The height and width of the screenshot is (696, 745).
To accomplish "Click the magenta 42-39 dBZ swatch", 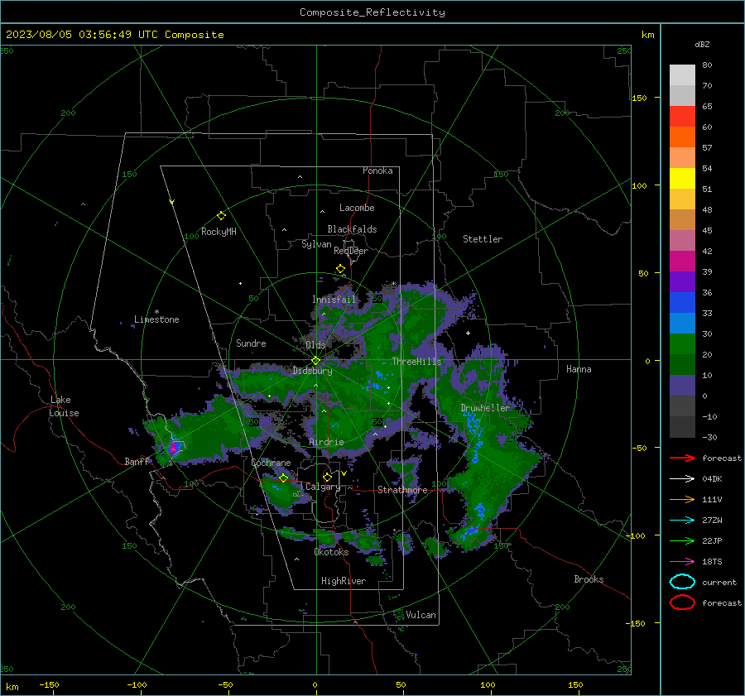I will coord(682,262).
